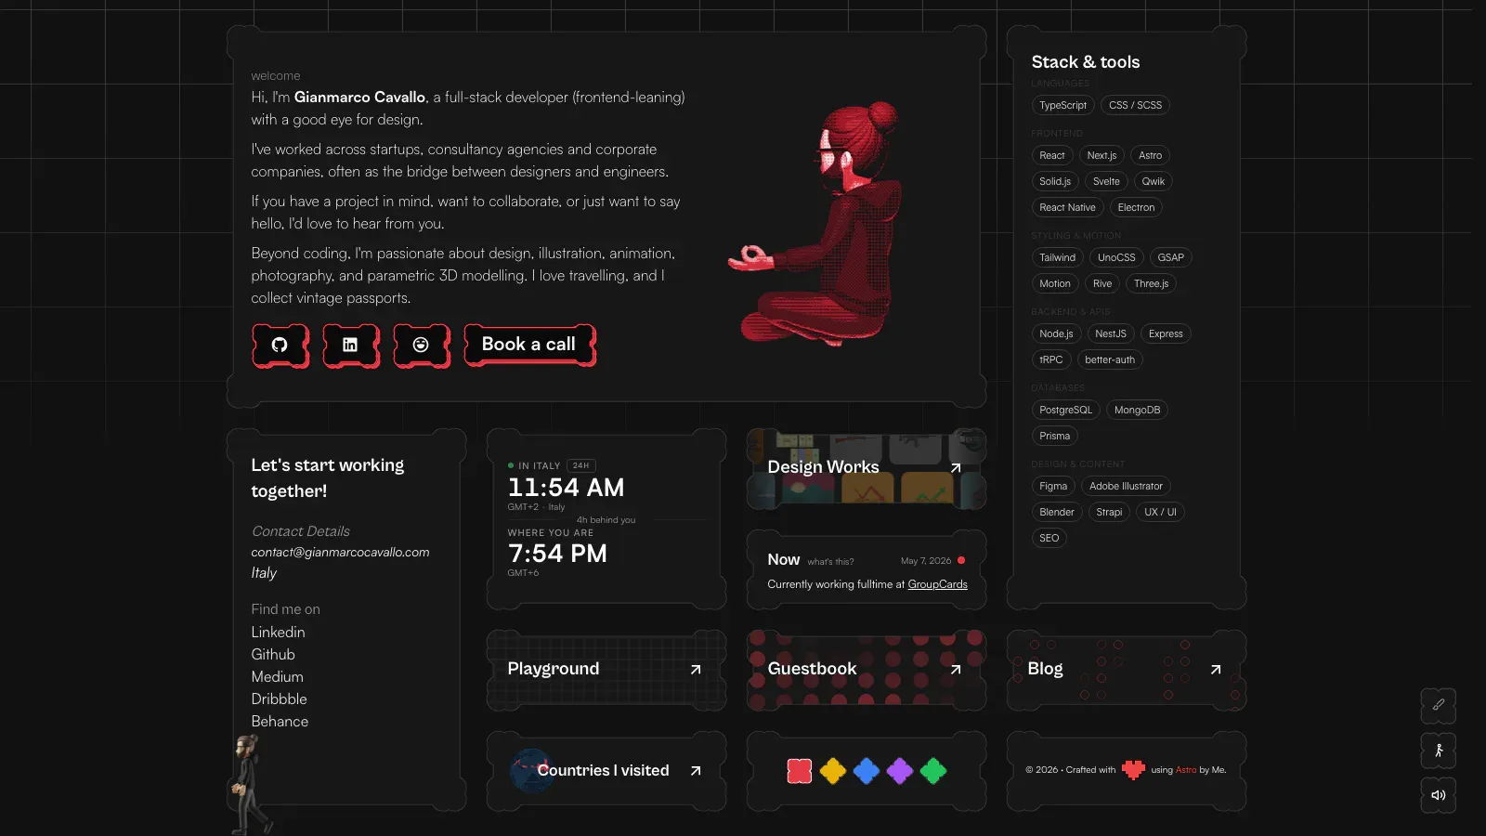Click the smiley face icon button
Screen dimensions: 1486x836
tap(421, 346)
